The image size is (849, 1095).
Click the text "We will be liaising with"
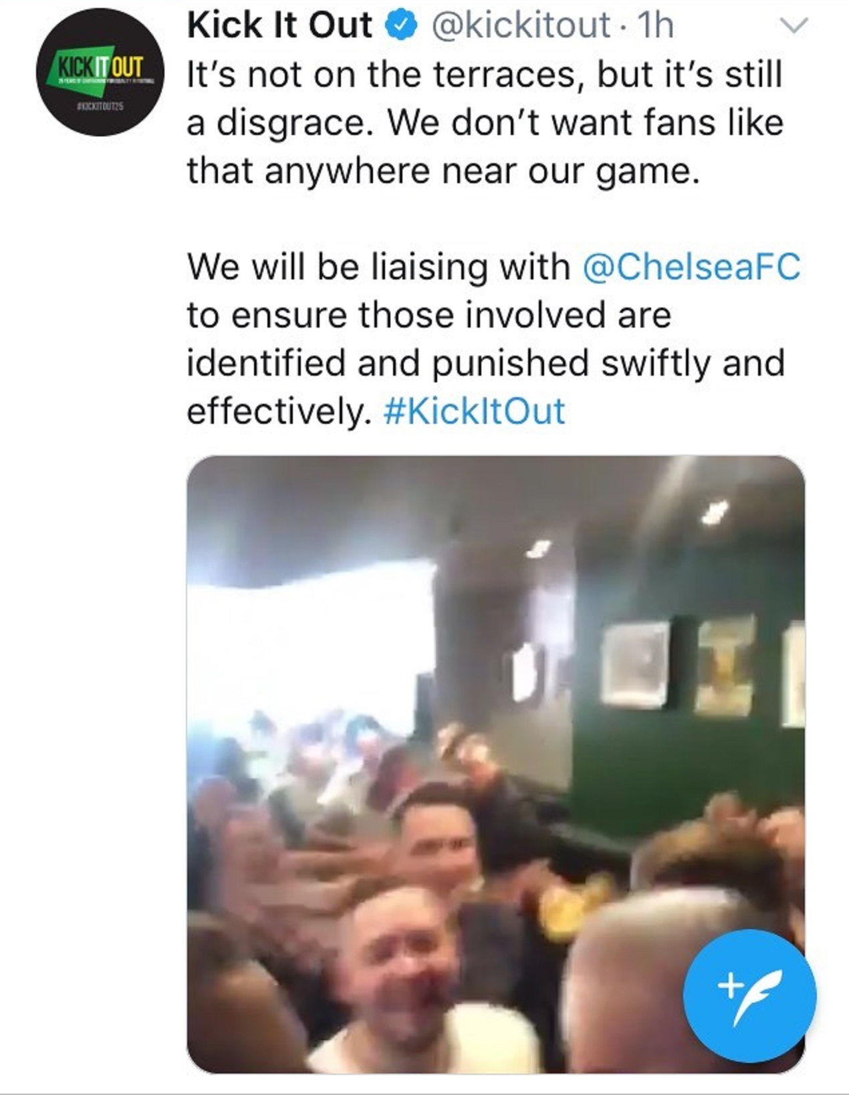point(378,267)
